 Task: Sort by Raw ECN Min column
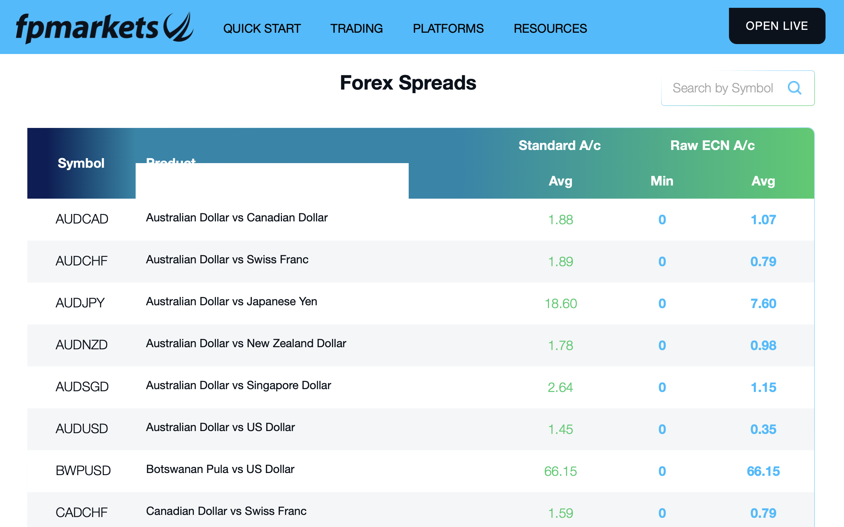pyautogui.click(x=661, y=181)
